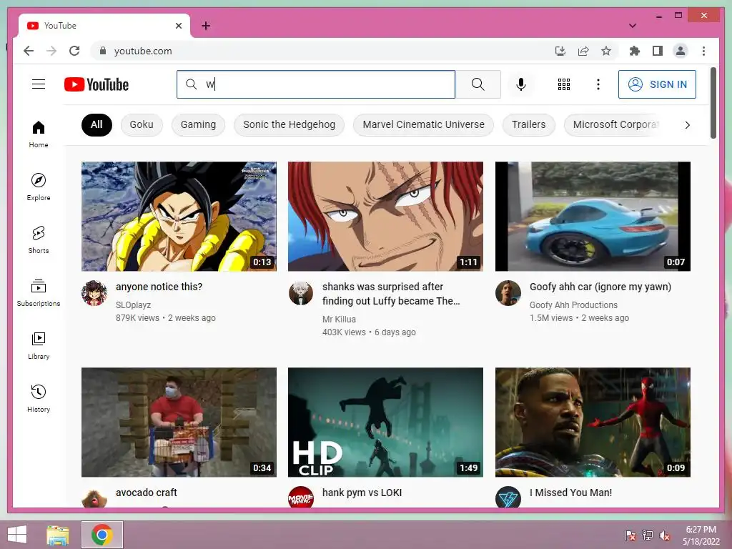Image resolution: width=732 pixels, height=549 pixels.
Task: Open the tab search dropdown chevron
Action: [633, 26]
